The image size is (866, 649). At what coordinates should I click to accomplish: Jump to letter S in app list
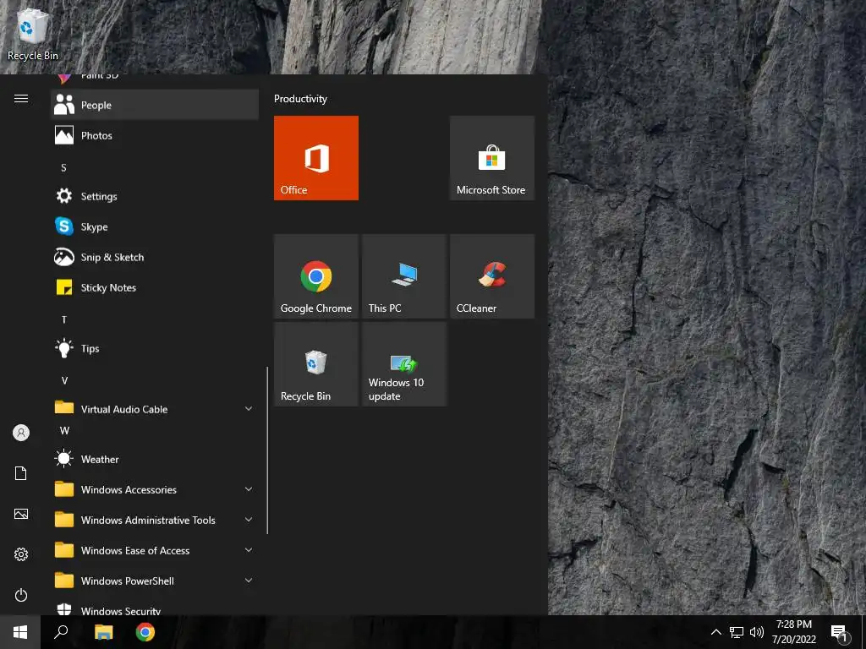(x=63, y=168)
